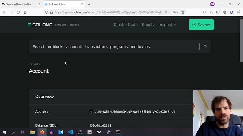Switch to Firefox on the taskbar
The width and height of the screenshot is (243, 136).
tap(42, 132)
